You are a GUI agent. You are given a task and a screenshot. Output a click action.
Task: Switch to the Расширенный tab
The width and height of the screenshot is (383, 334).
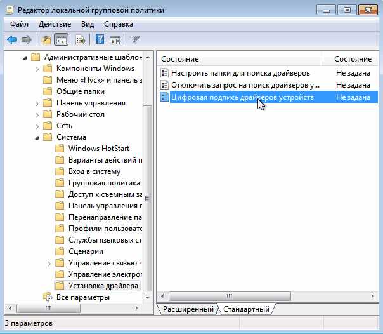coord(188,309)
